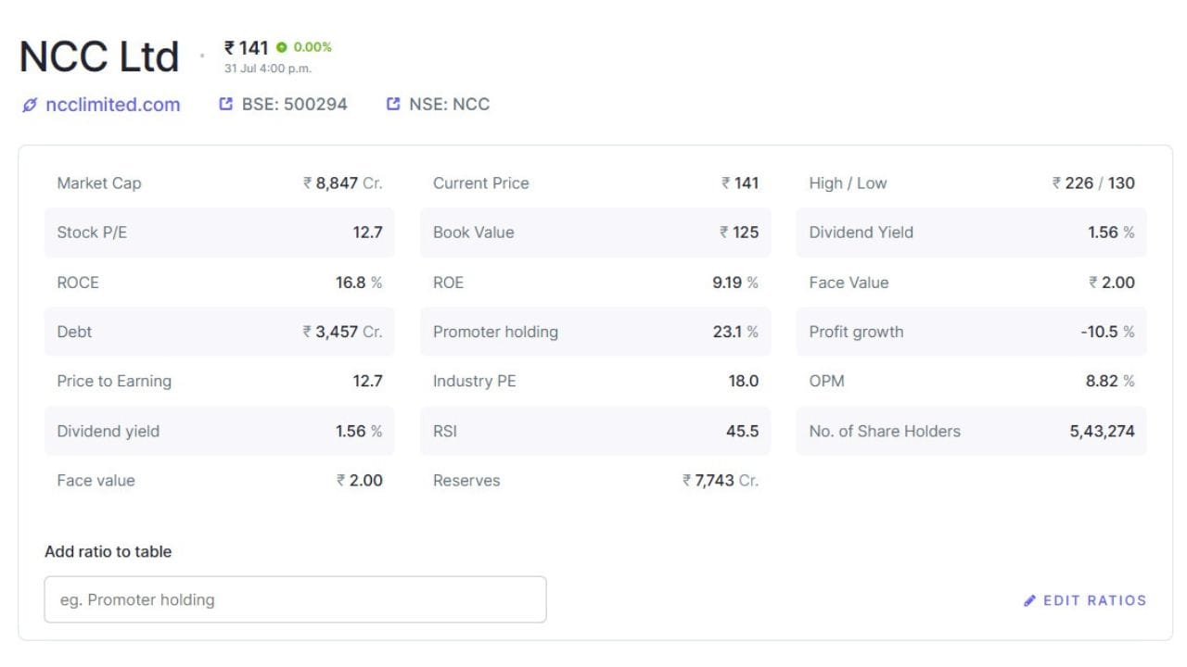
Task: Click the RSI ratio row
Action: click(x=595, y=431)
